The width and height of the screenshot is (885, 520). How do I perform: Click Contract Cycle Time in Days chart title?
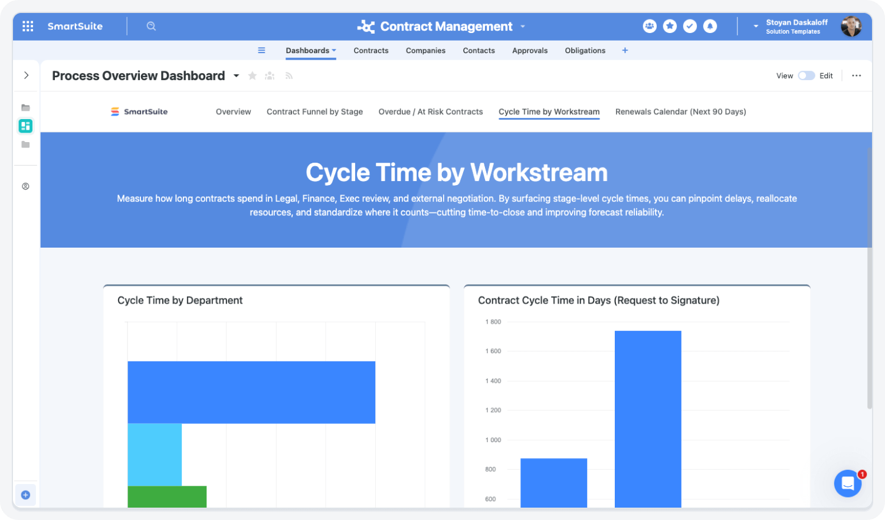(598, 300)
